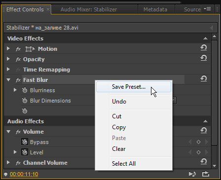Click the disabled Paste menu entry
221x180 pixels.
tap(134, 138)
